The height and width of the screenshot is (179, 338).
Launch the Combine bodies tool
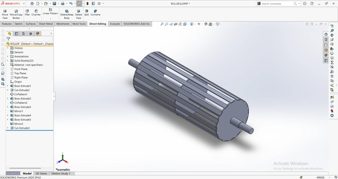tap(95, 13)
